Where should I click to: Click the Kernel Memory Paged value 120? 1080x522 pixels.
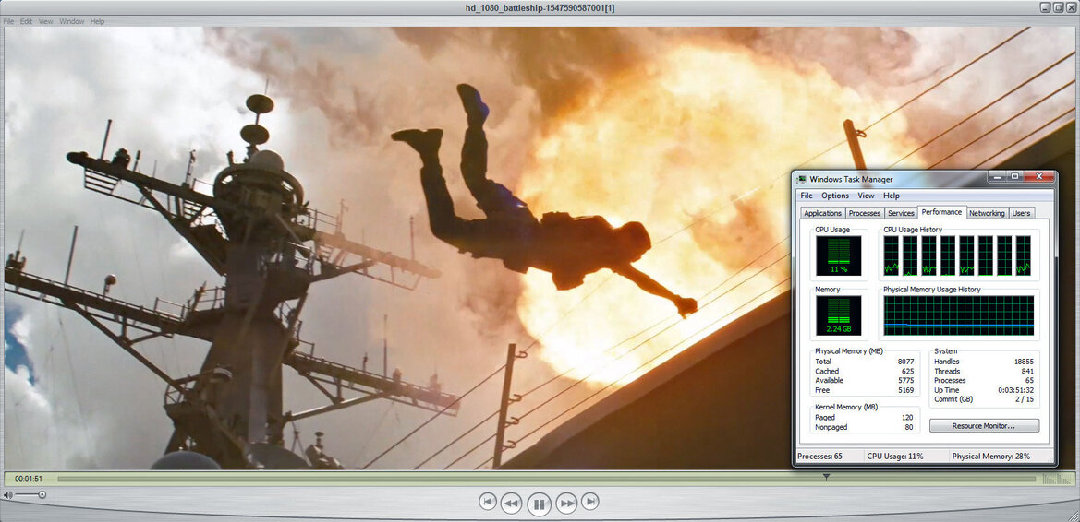click(x=908, y=418)
